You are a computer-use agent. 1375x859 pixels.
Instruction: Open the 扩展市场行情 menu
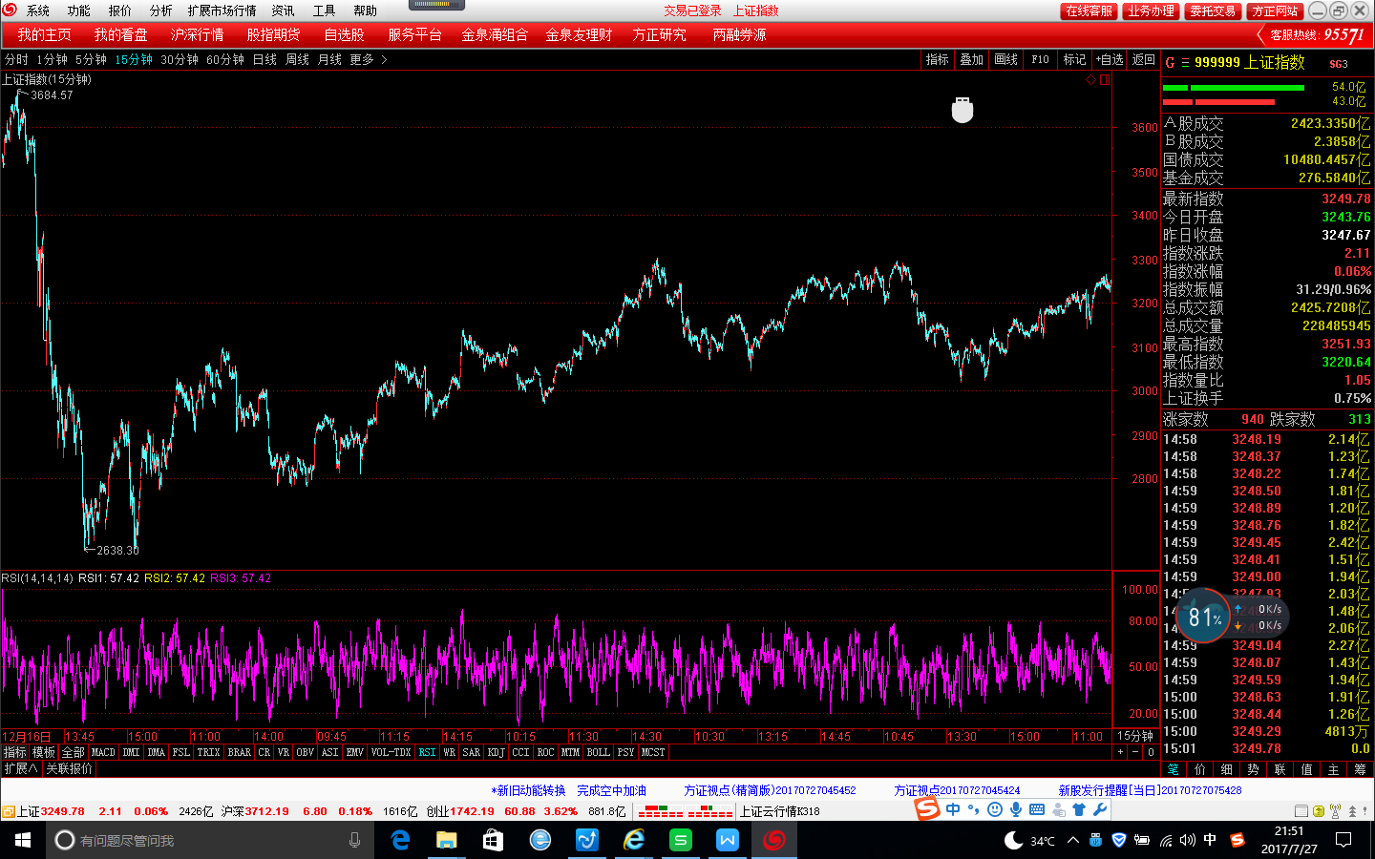pos(222,10)
